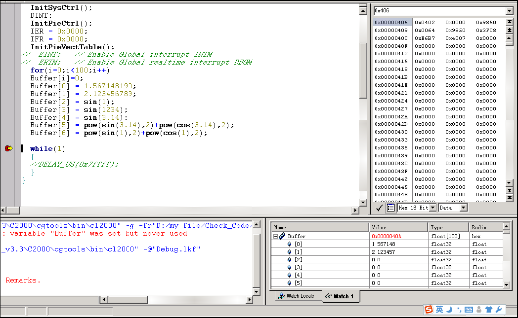Click the diamond icon of element [1]
Image resolution: width=518 pixels, height=318 pixels.
(x=289, y=252)
